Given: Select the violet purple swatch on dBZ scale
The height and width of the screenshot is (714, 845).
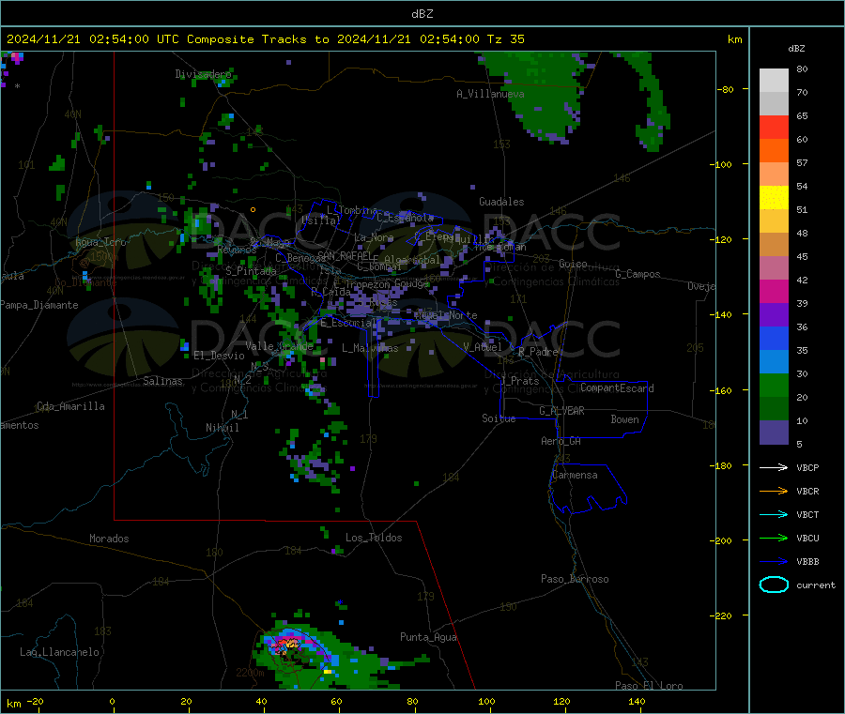Looking at the screenshot, I should 774,315.
